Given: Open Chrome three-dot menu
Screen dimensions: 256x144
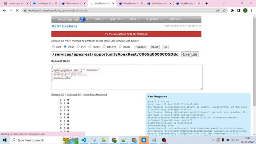Looking at the screenshot, I should [x=252, y=10].
